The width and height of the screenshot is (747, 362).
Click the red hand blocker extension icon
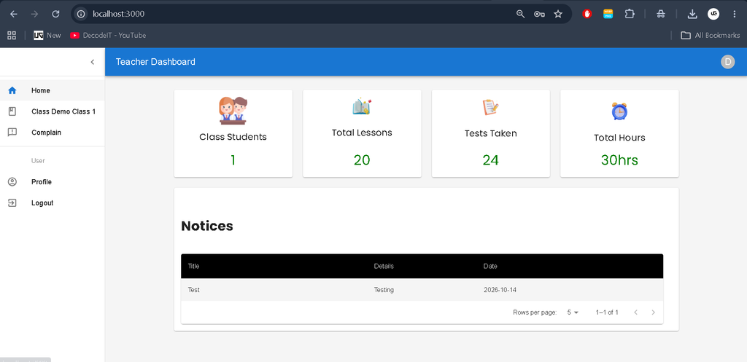coord(587,15)
